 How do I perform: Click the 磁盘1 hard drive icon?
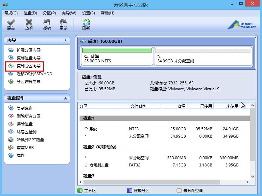tap(83, 41)
